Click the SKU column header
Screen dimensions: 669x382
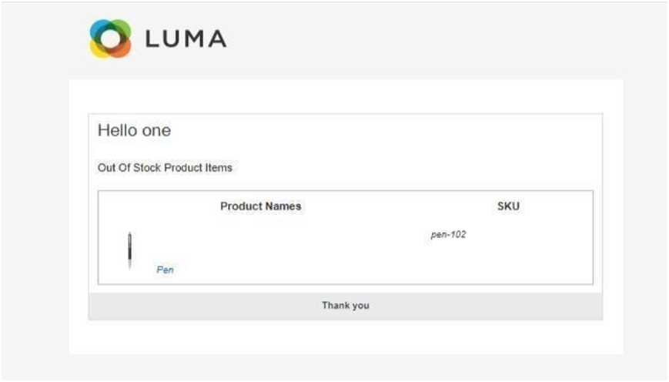click(x=508, y=206)
